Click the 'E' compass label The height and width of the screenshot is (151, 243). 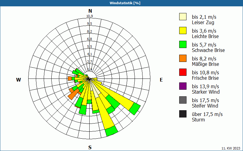click(161, 80)
